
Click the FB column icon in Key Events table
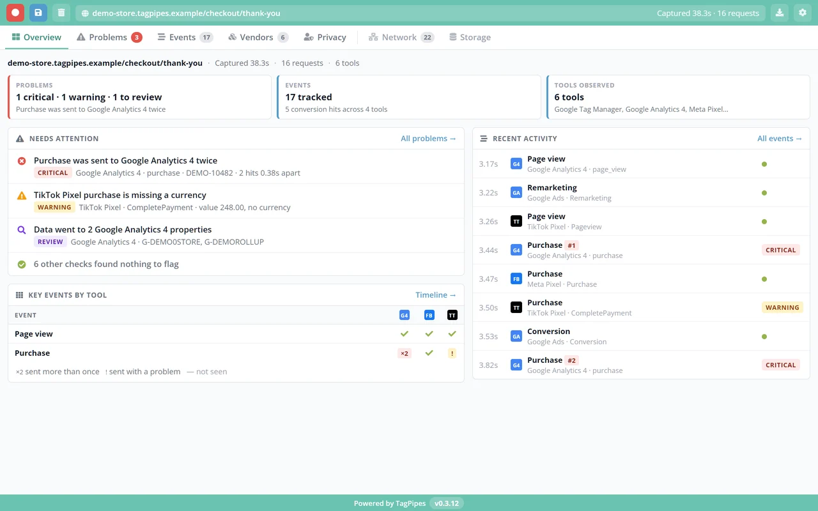pyautogui.click(x=429, y=315)
